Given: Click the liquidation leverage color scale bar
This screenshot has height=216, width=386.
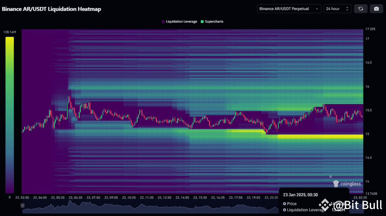Looking at the screenshot, I should [10, 115].
